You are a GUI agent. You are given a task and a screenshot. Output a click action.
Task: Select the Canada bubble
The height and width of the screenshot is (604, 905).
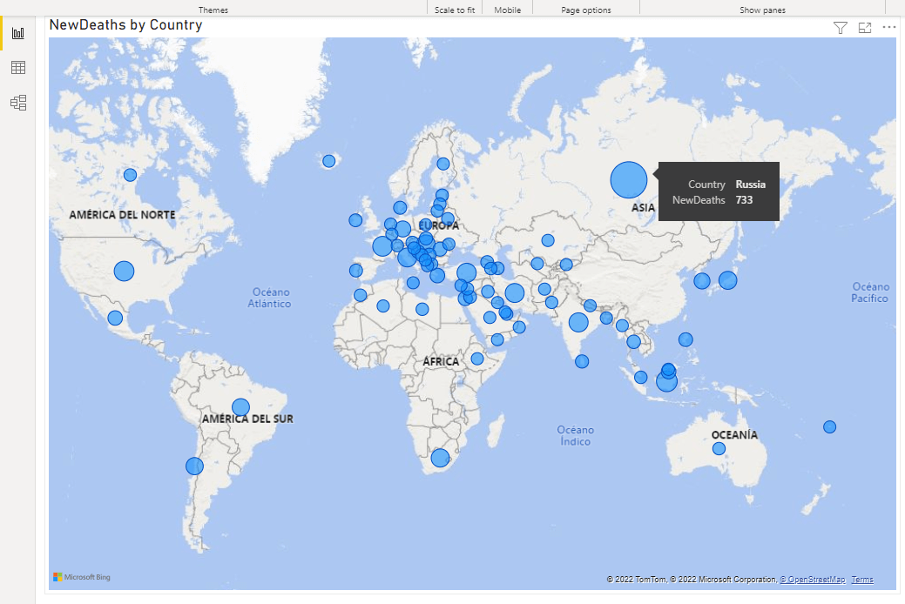[x=131, y=175]
